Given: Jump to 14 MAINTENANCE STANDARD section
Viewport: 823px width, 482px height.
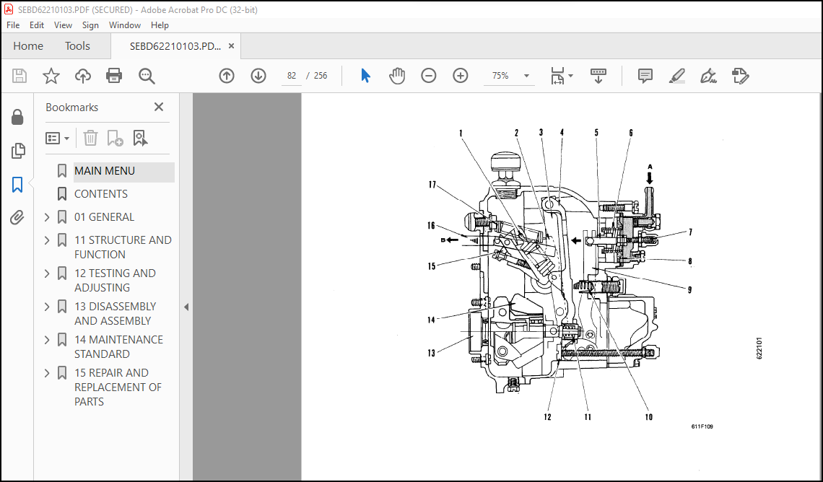Looking at the screenshot, I should pyautogui.click(x=118, y=346).
